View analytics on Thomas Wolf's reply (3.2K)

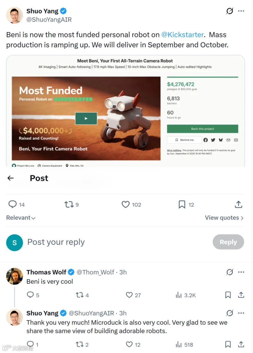pos(179,295)
